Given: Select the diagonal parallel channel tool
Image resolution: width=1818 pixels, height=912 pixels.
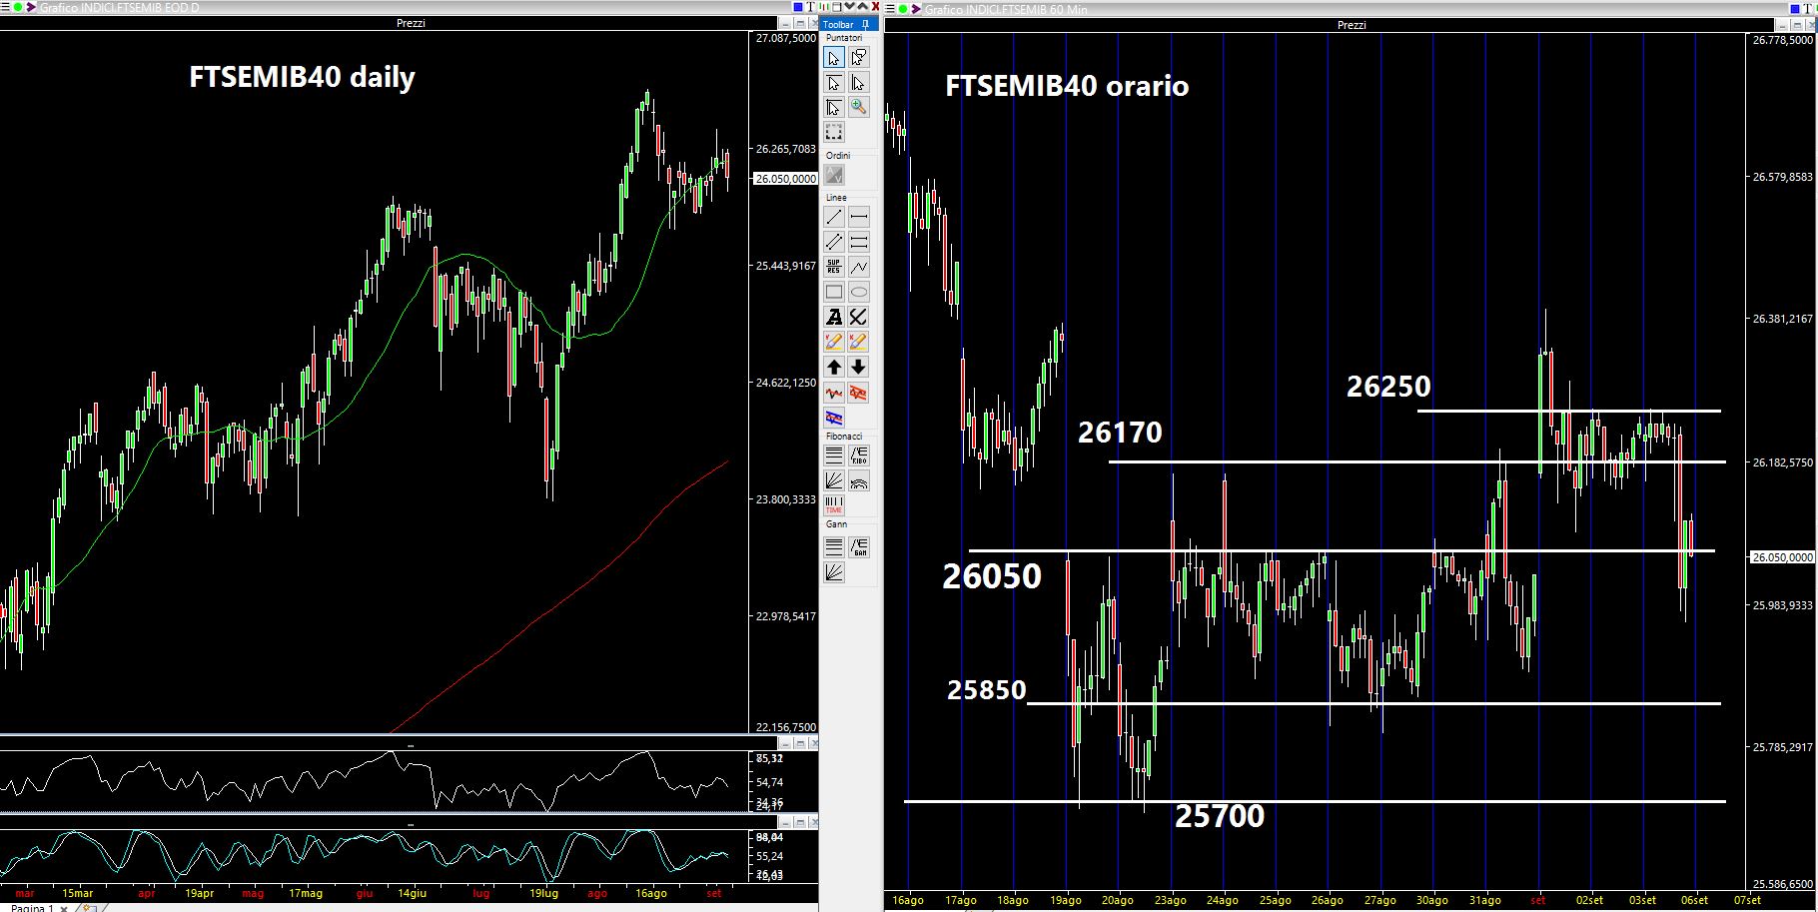Looking at the screenshot, I should coord(834,242).
